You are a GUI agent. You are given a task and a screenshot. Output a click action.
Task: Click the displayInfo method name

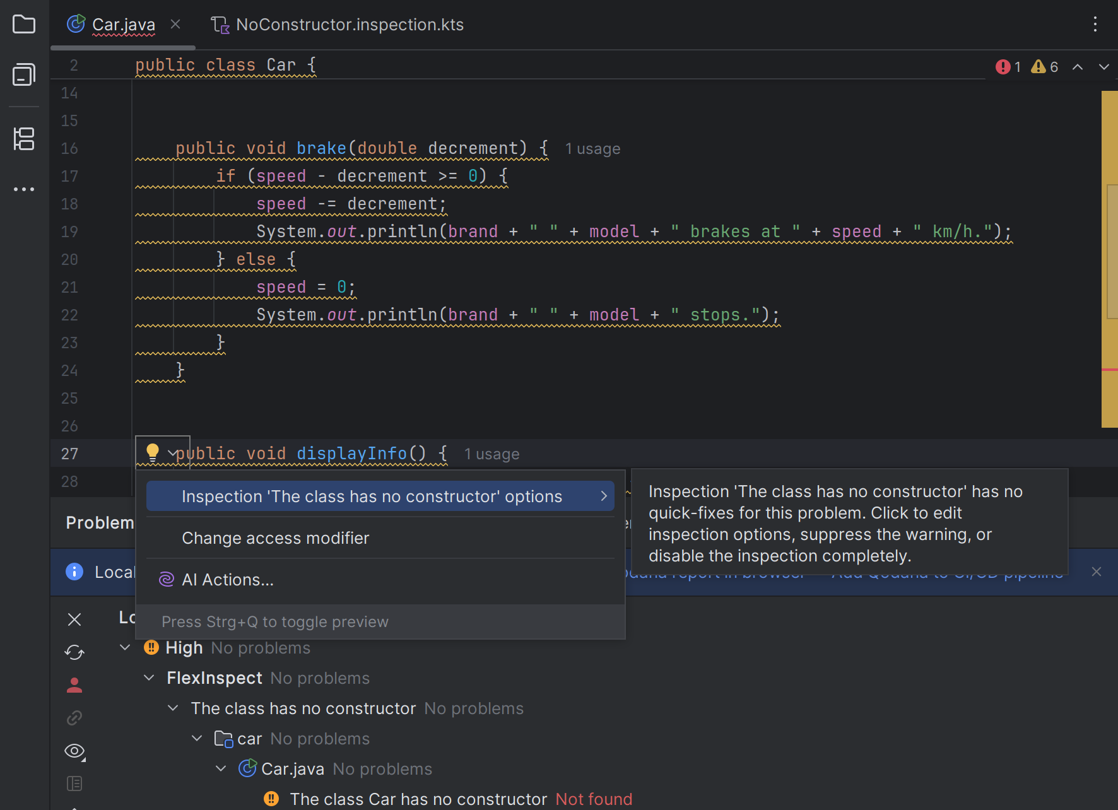pos(351,454)
